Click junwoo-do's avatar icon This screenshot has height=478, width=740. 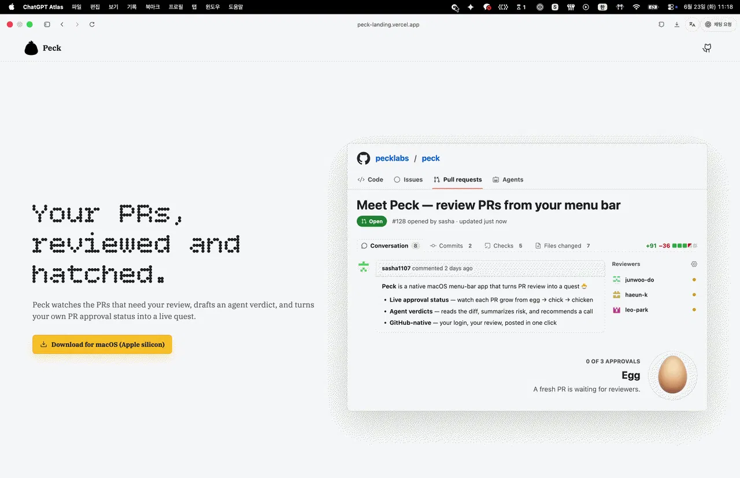[x=617, y=280]
